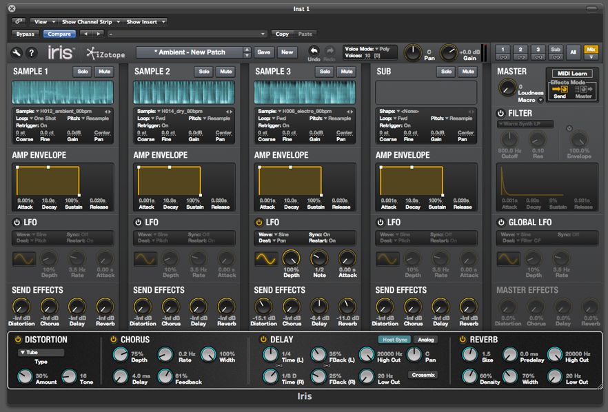Open the Voice Mode Poly dropdown

click(x=382, y=49)
